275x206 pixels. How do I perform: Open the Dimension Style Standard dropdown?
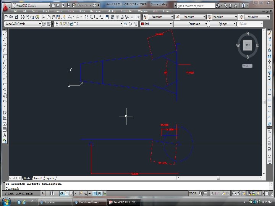pos(193,17)
